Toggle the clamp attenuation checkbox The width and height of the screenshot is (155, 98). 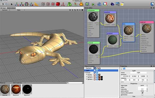click(142, 93)
